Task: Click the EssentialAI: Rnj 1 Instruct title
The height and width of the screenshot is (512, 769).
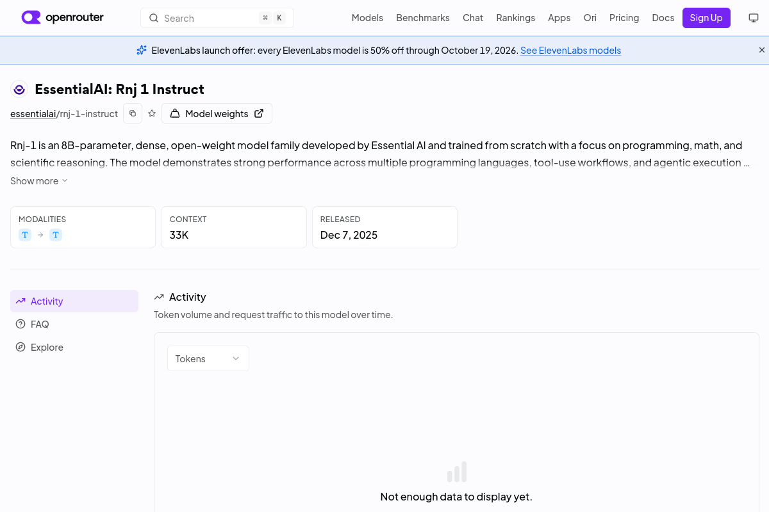Action: 119,89
